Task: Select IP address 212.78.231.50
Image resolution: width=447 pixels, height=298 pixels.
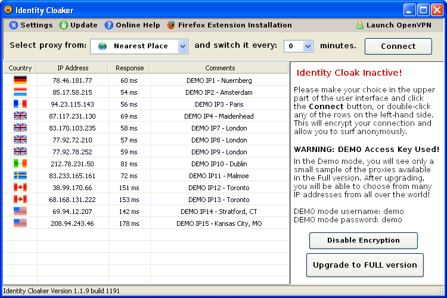Action: 72,164
